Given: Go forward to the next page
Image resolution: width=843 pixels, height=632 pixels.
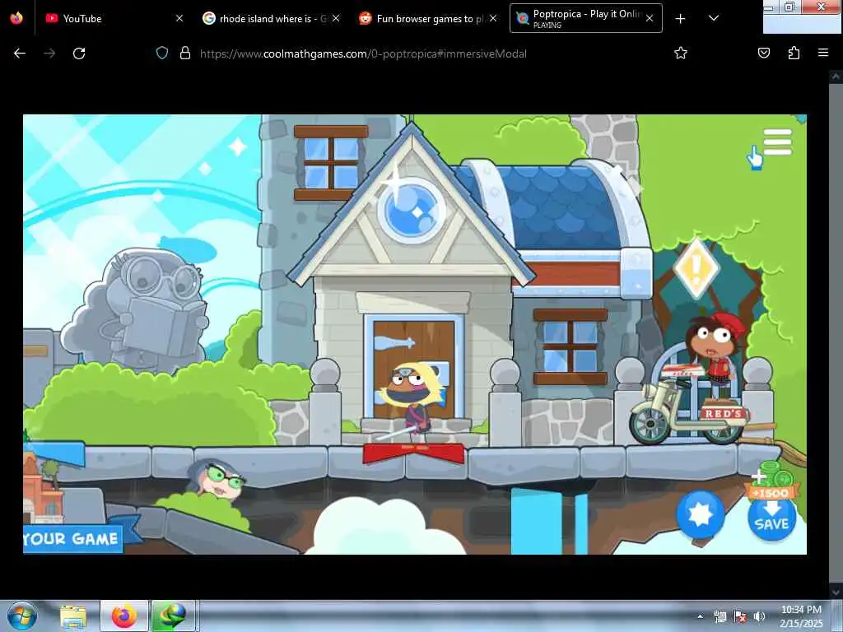Looking at the screenshot, I should (49, 53).
